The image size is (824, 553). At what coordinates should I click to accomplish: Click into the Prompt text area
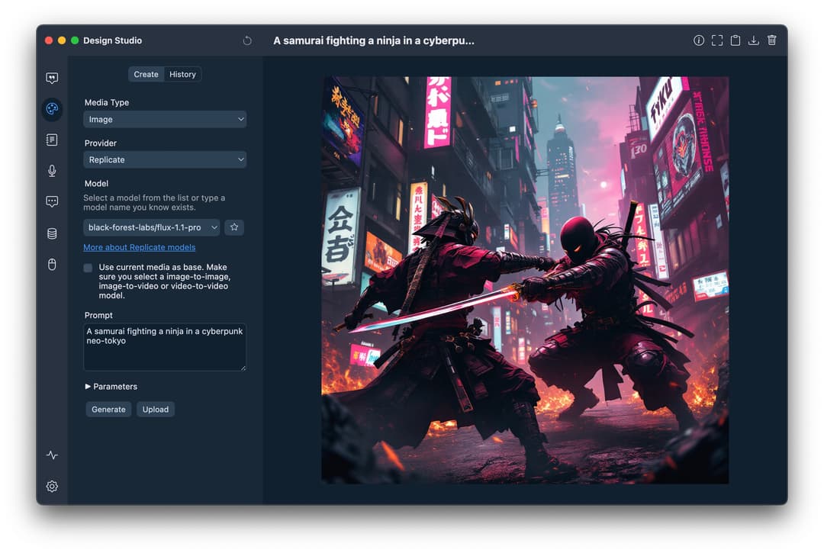[x=165, y=347]
